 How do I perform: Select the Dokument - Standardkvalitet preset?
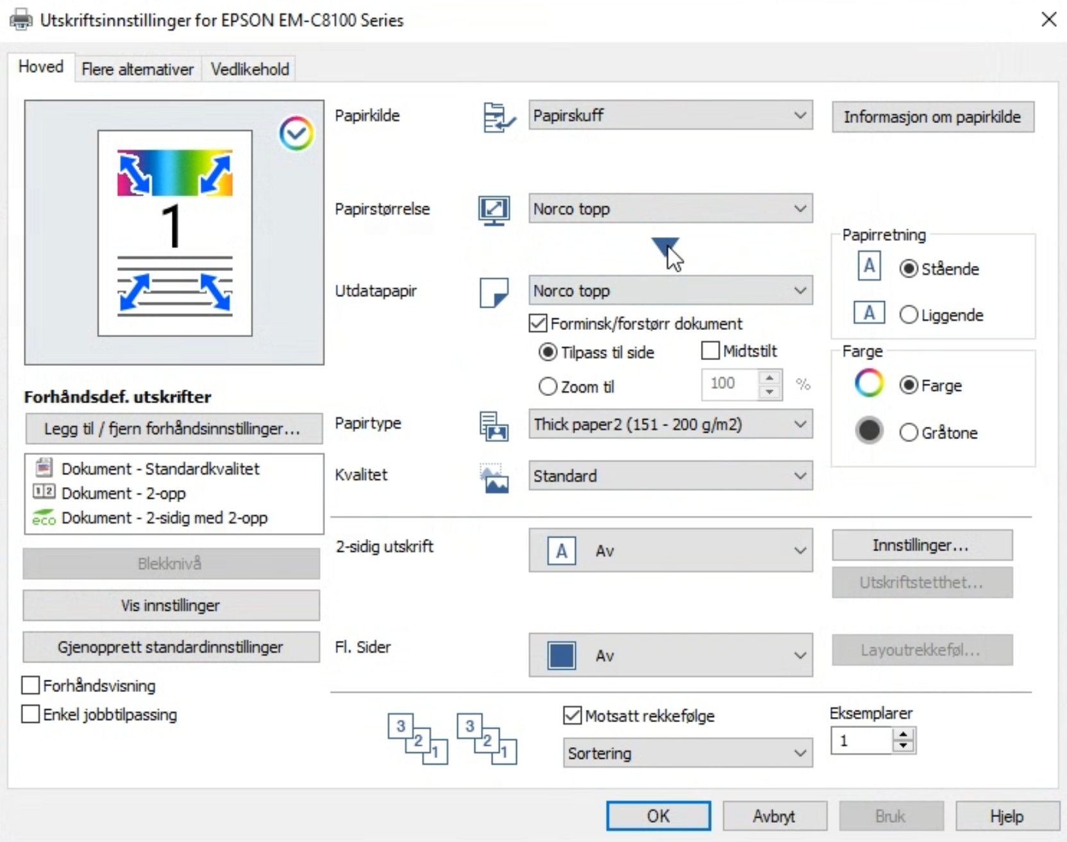(x=160, y=468)
